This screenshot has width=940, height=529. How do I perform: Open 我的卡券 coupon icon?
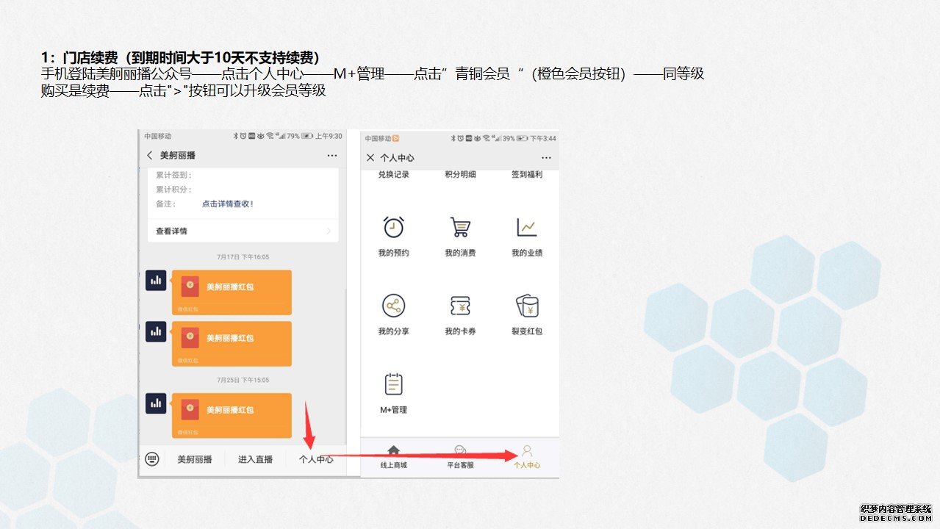click(x=460, y=306)
